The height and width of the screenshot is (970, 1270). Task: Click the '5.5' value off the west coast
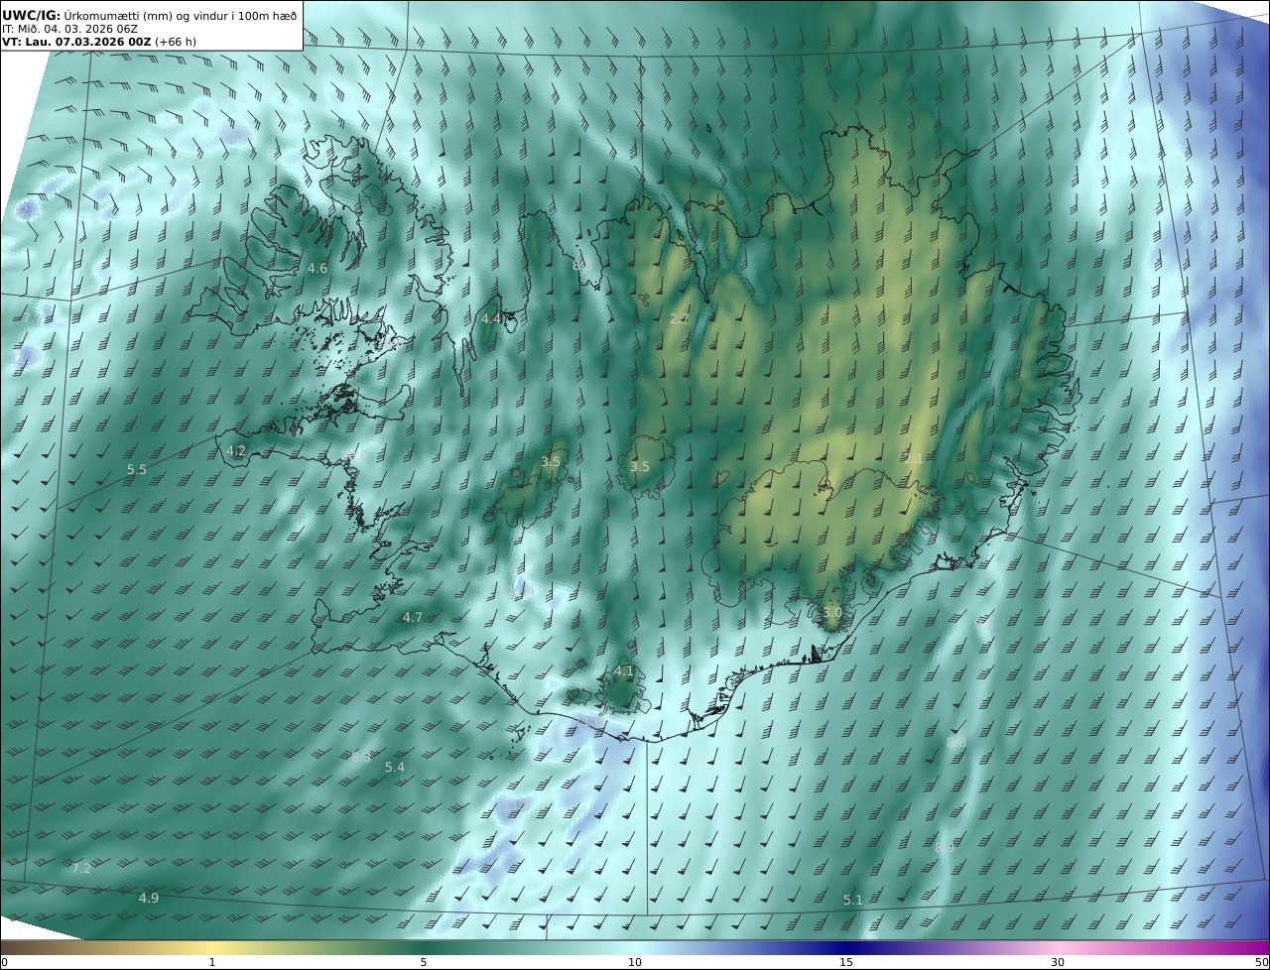tap(137, 470)
